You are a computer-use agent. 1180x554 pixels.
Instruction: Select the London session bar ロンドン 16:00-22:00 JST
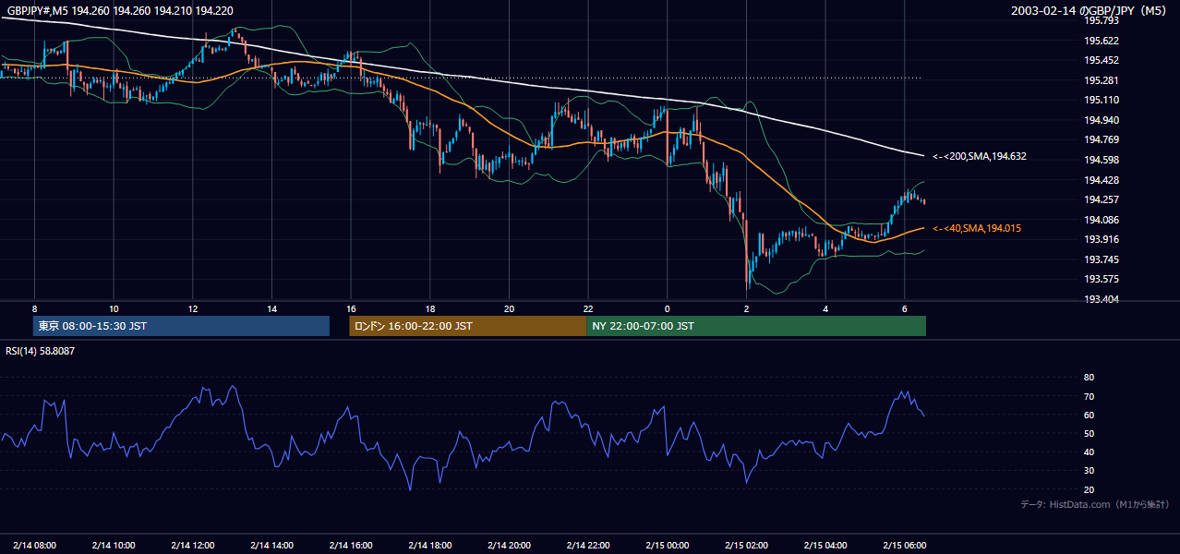[x=467, y=326]
